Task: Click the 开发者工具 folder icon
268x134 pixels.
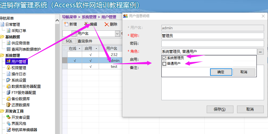Action: (3, 111)
